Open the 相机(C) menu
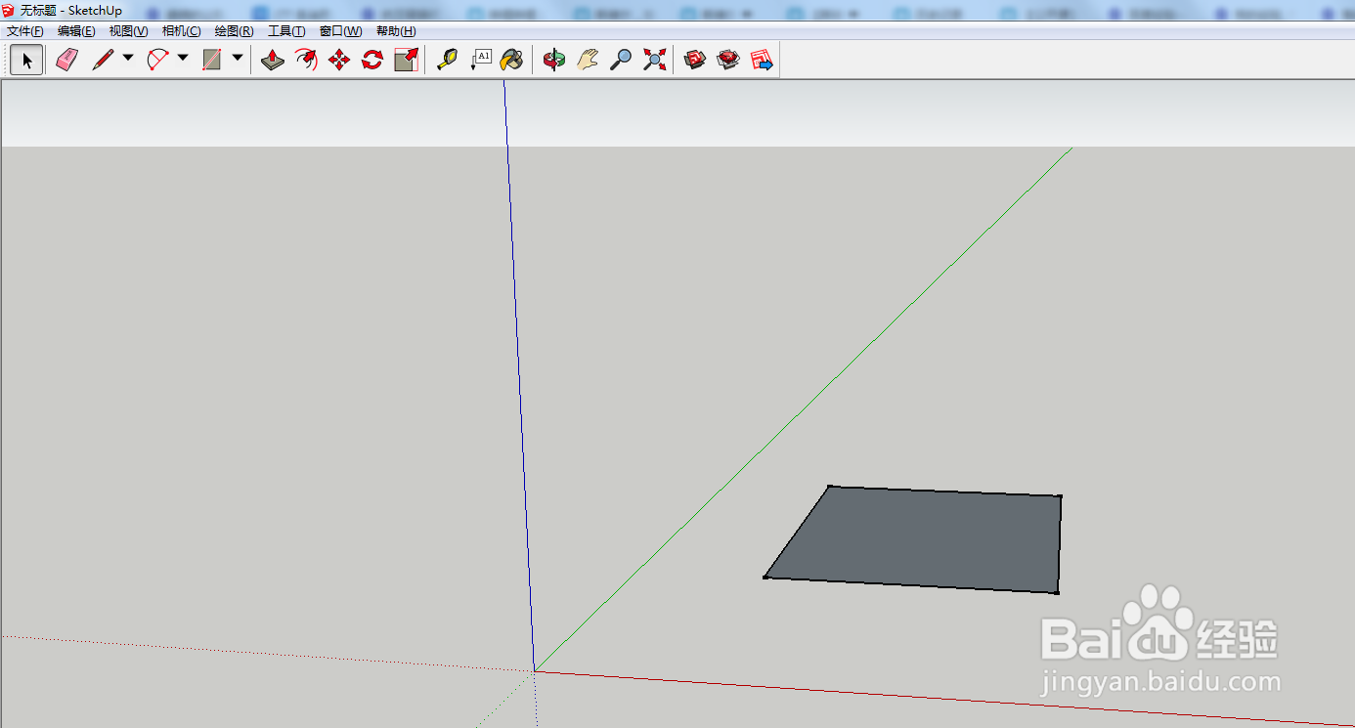 (182, 31)
